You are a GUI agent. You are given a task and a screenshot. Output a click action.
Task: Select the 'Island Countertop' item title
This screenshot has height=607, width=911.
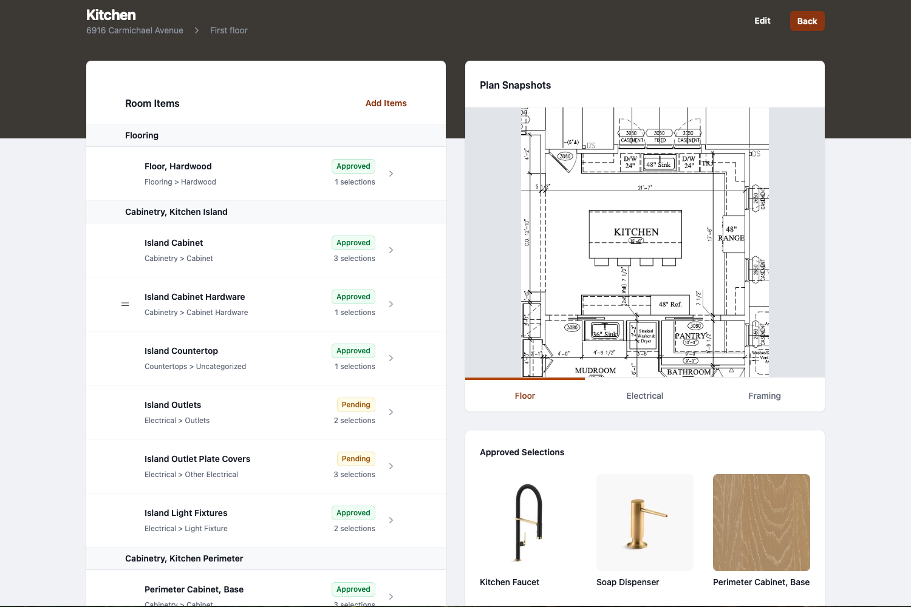pos(181,351)
